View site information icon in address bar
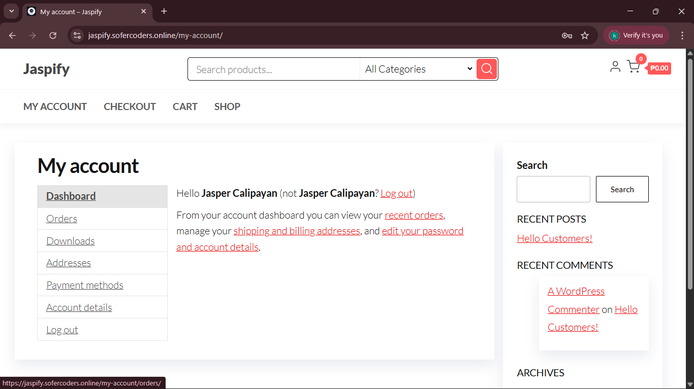Screen dimensions: 694x389 (x=77, y=36)
